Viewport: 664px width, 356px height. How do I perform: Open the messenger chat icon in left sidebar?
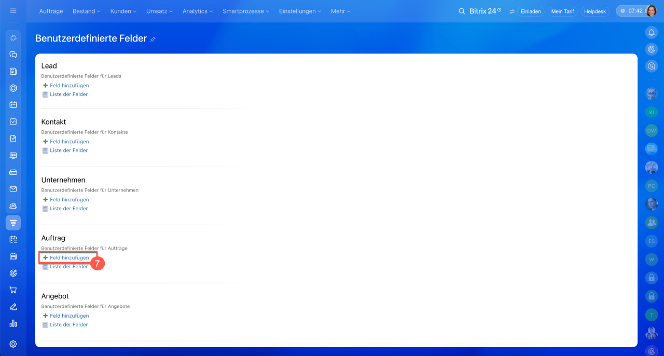[13, 54]
